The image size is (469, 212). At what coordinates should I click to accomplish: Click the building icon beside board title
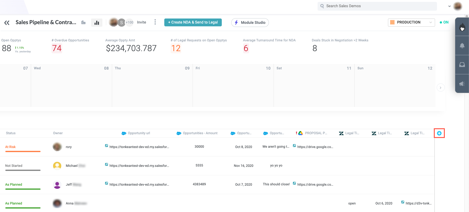[83, 23]
